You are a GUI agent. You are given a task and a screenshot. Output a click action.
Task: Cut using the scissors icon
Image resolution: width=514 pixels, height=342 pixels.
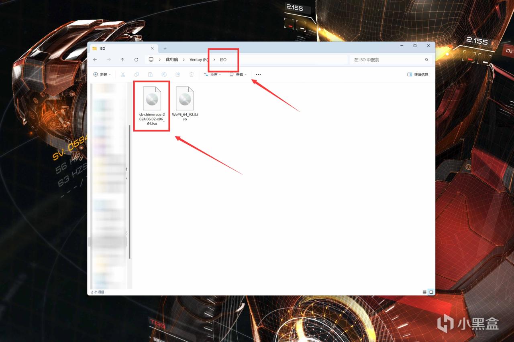[123, 75]
